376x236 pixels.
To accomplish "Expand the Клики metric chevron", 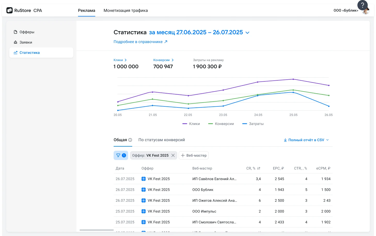I will click(x=126, y=60).
